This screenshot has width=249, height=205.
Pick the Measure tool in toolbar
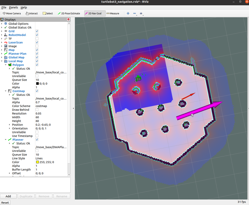pyautogui.click(x=113, y=13)
